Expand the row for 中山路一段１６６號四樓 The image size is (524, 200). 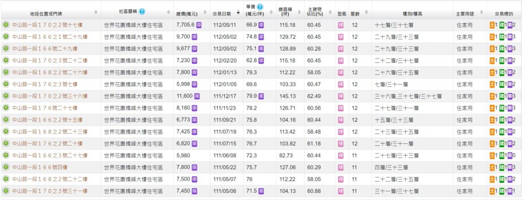point(6,167)
